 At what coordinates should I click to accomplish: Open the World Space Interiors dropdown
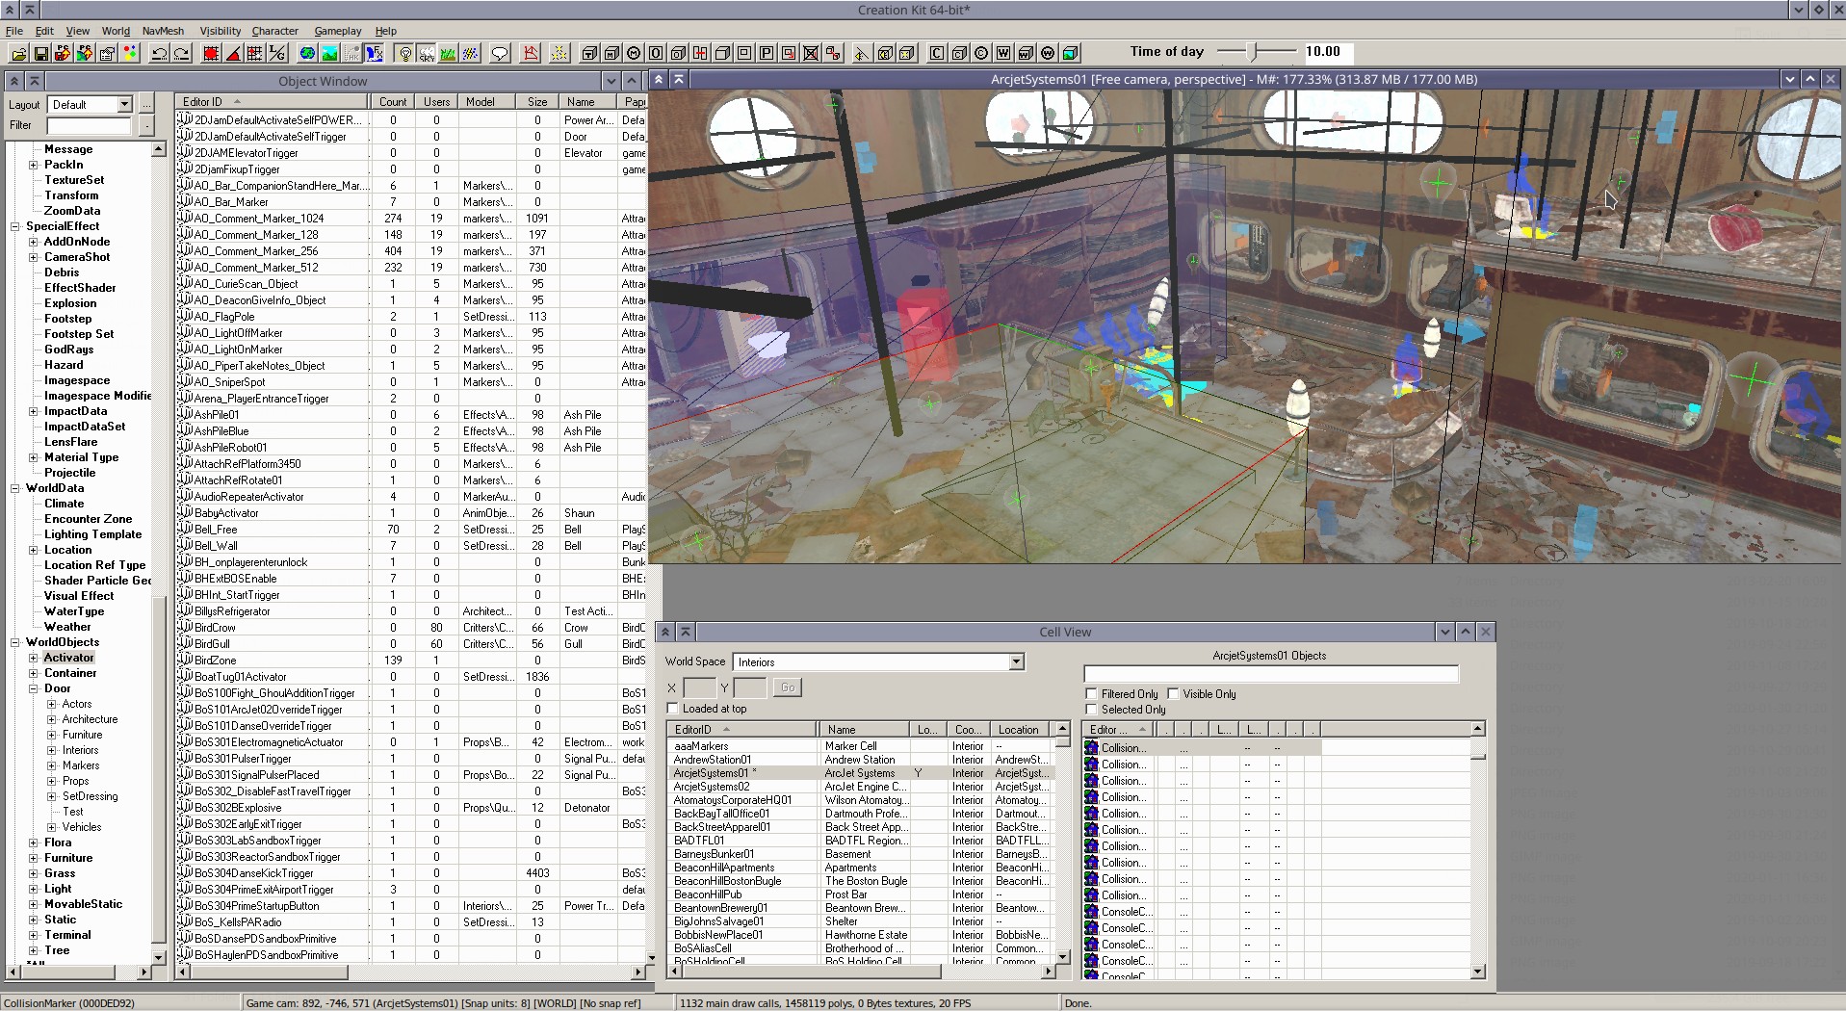click(x=1016, y=661)
